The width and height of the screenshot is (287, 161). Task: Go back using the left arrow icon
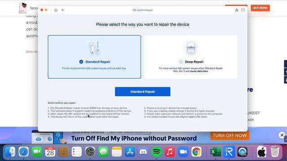[x=63, y=10]
